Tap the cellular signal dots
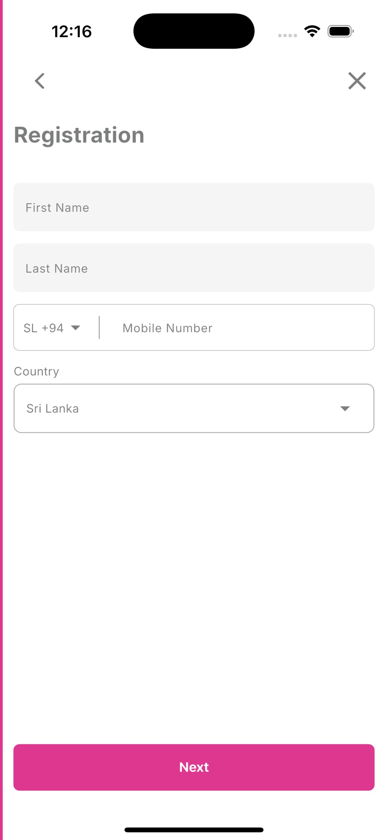The height and width of the screenshot is (840, 388). point(287,36)
